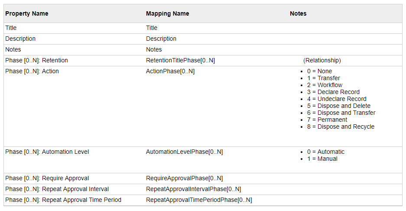406x211 pixels.
Task: Select RepeatApprovalTimePeriodPhase[0..N] mapping text
Action: pyautogui.click(x=199, y=200)
